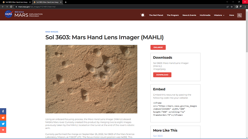The height and width of the screenshot is (139, 248).
Task: Click the ENLARGE button
Action: [158, 47]
